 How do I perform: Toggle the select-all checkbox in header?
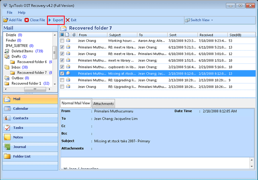(62, 35)
